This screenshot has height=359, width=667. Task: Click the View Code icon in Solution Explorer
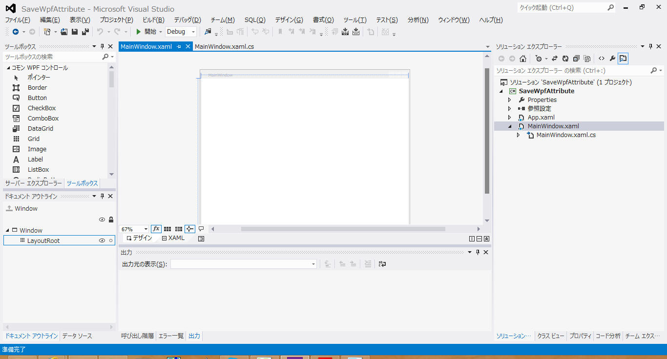[602, 59]
